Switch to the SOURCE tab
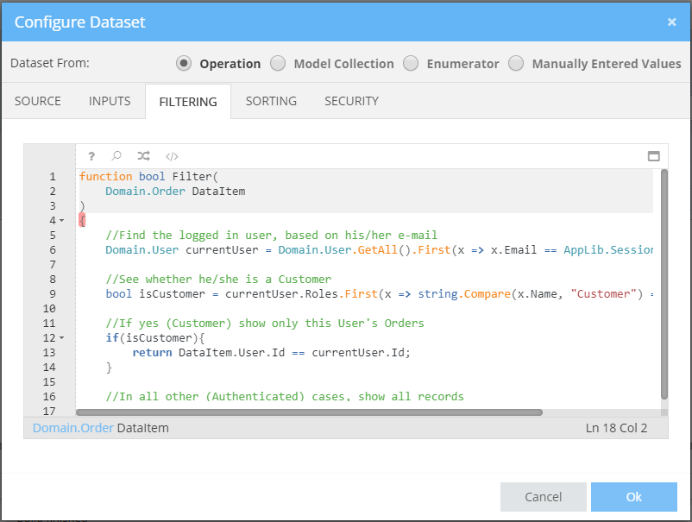692x522 pixels. tap(37, 101)
